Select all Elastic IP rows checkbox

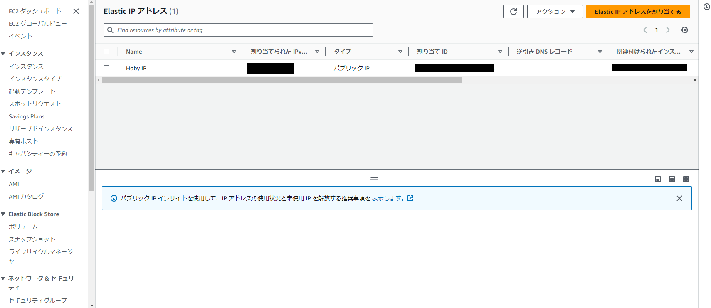106,52
